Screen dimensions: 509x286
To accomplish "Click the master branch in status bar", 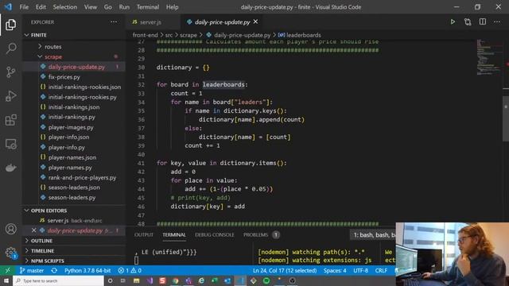I will click(32, 270).
